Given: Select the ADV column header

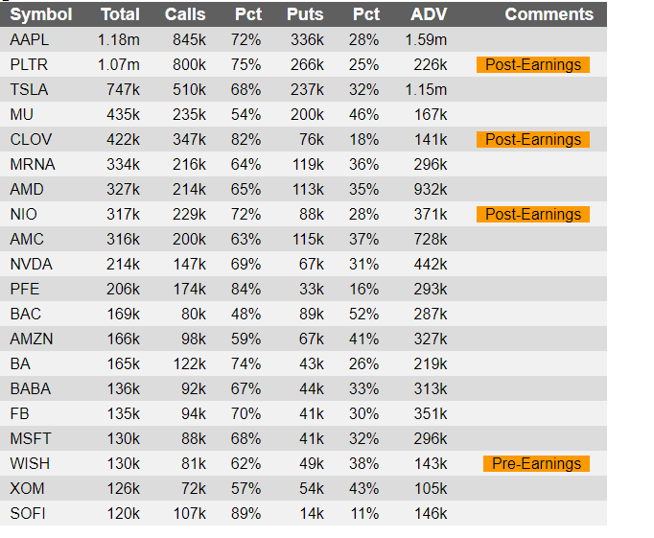Looking at the screenshot, I should tap(429, 14).
